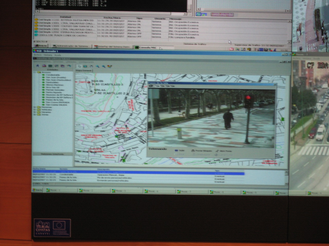Click the Fecha/Hora column header in alarm table
329x246 pixels.
[x=112, y=18]
